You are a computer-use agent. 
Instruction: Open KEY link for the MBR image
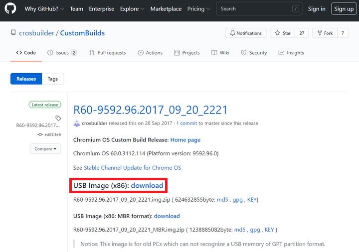[269, 230]
